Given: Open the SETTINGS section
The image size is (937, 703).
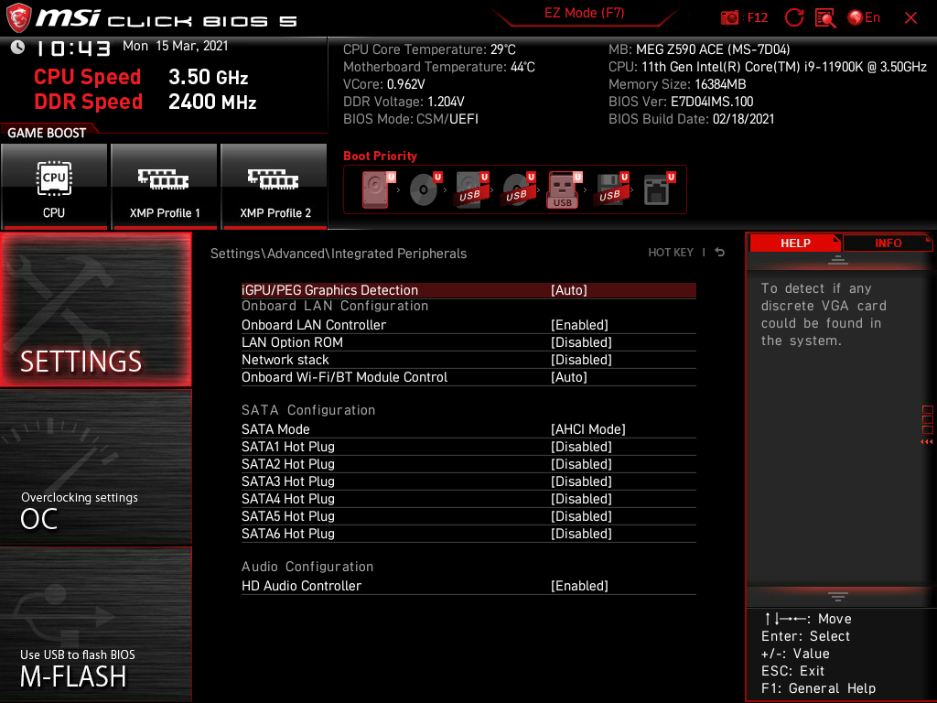Looking at the screenshot, I should pos(95,309).
